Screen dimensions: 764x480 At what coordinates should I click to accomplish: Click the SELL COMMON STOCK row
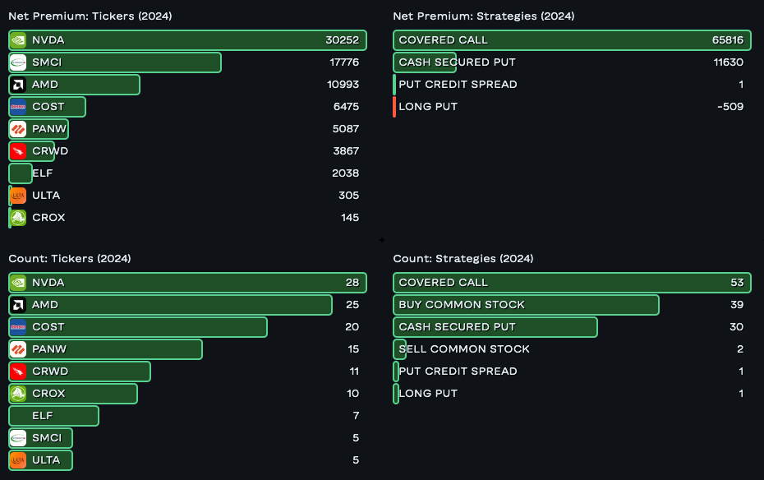pyautogui.click(x=464, y=349)
